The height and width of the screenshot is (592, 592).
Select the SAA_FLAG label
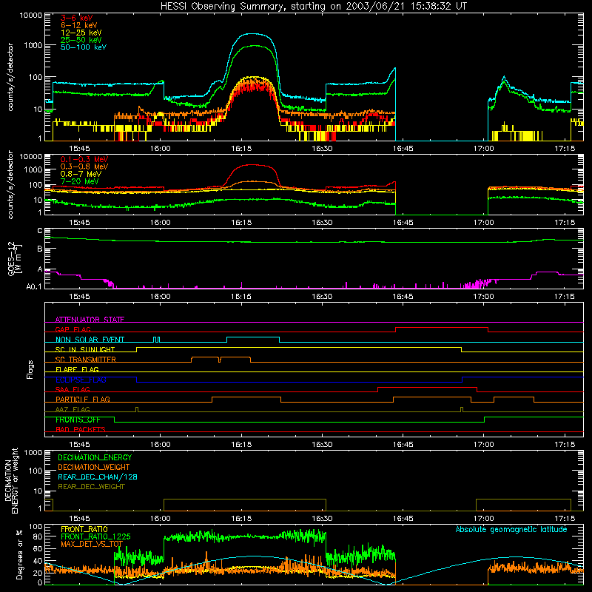click(73, 389)
